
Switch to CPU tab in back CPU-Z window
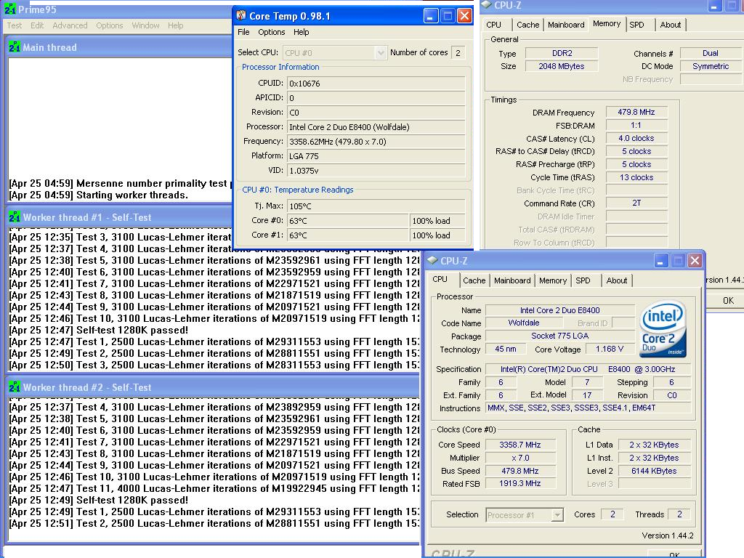(493, 25)
